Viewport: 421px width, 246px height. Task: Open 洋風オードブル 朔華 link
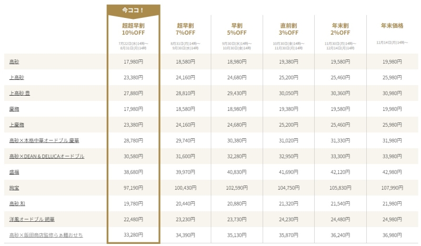(32, 219)
